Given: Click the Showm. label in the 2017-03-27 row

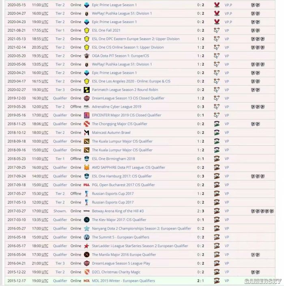Looking at the screenshot, I should click(x=60, y=211).
